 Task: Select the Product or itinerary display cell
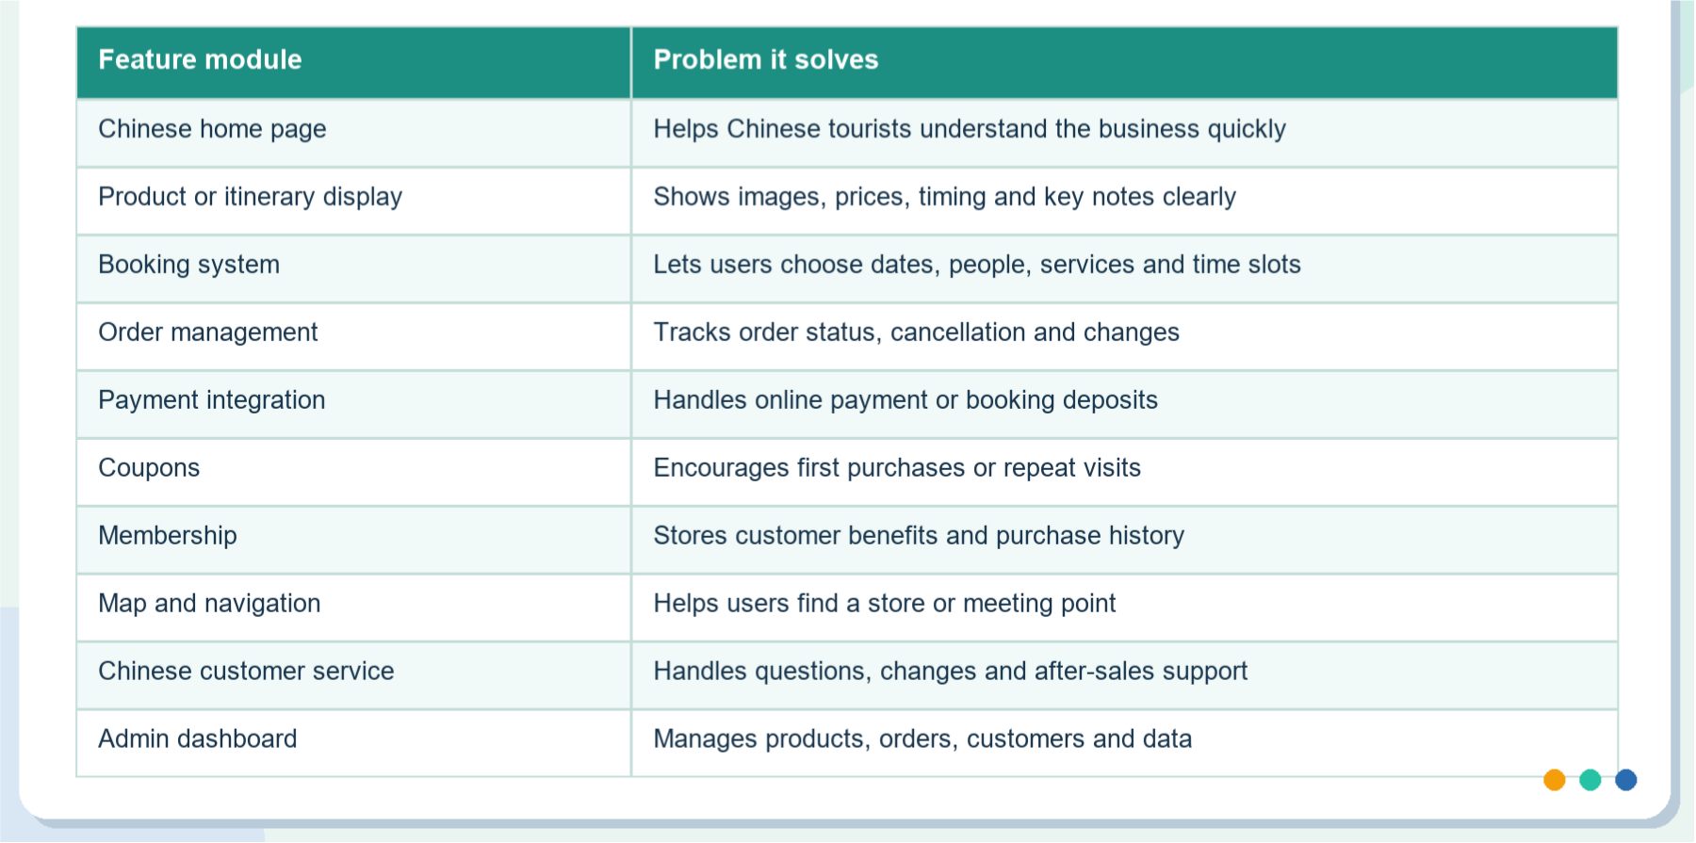click(353, 201)
